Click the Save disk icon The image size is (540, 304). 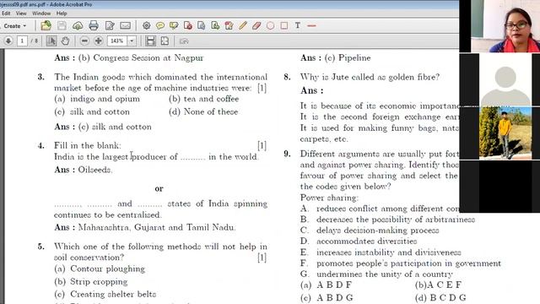[x=62, y=25]
